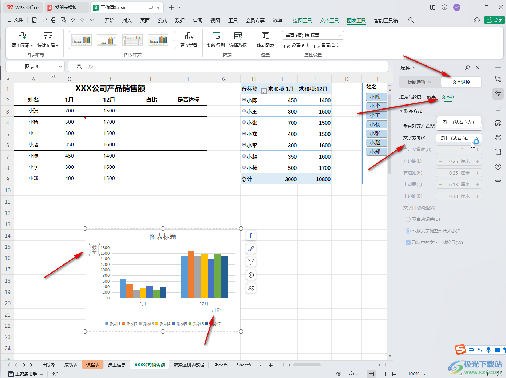Screen dimensions: 506x378
Task: Click the zoom magnifier next to fx
Action: (79, 67)
